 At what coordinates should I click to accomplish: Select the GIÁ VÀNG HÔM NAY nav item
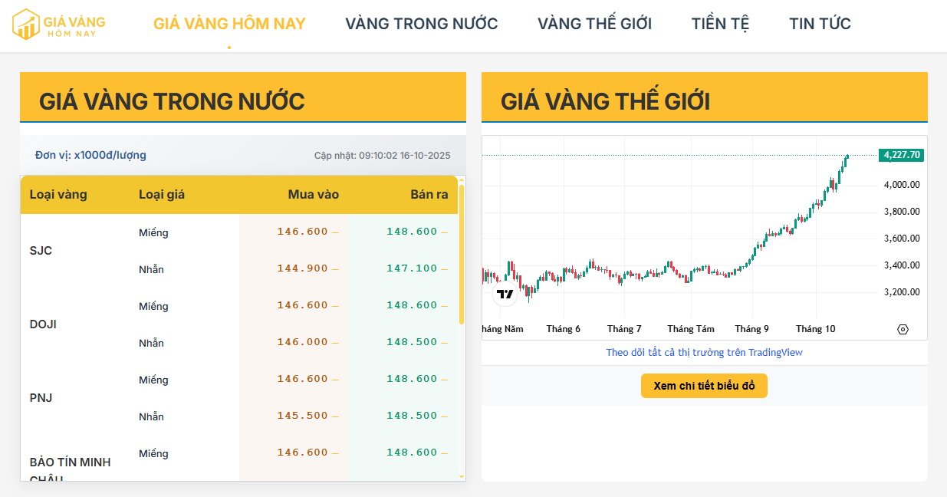point(229,24)
